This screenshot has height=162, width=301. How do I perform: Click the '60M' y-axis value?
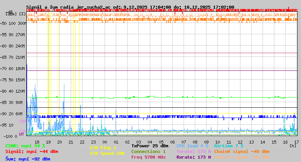(19, 114)
